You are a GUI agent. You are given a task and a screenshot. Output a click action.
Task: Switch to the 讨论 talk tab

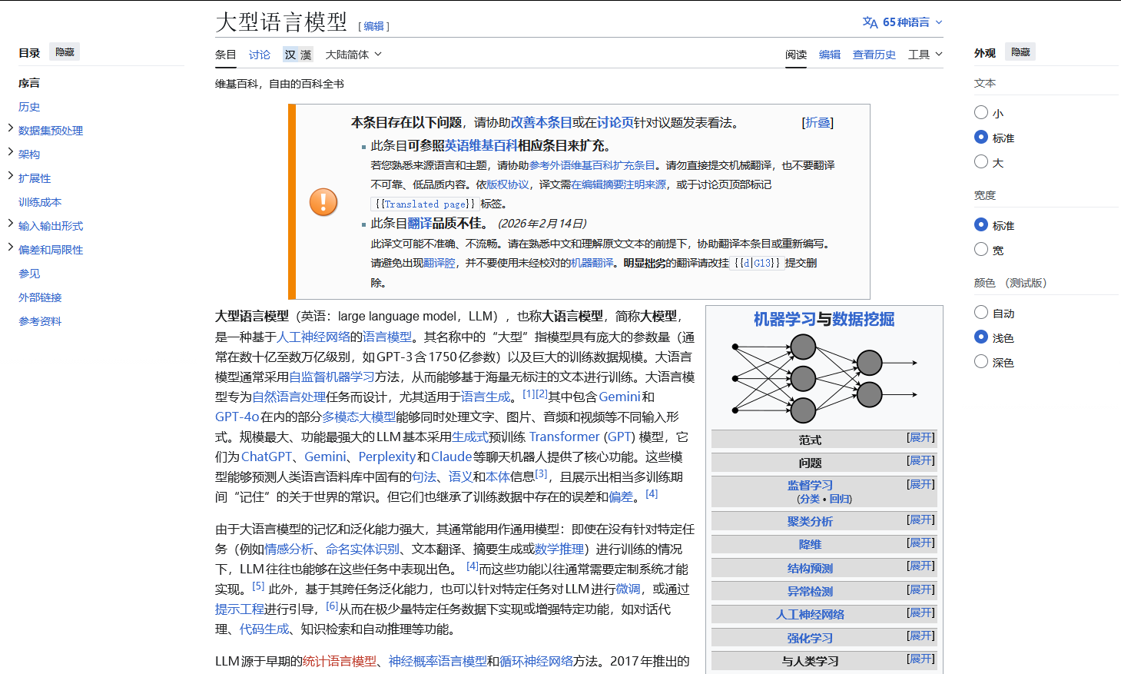point(260,55)
